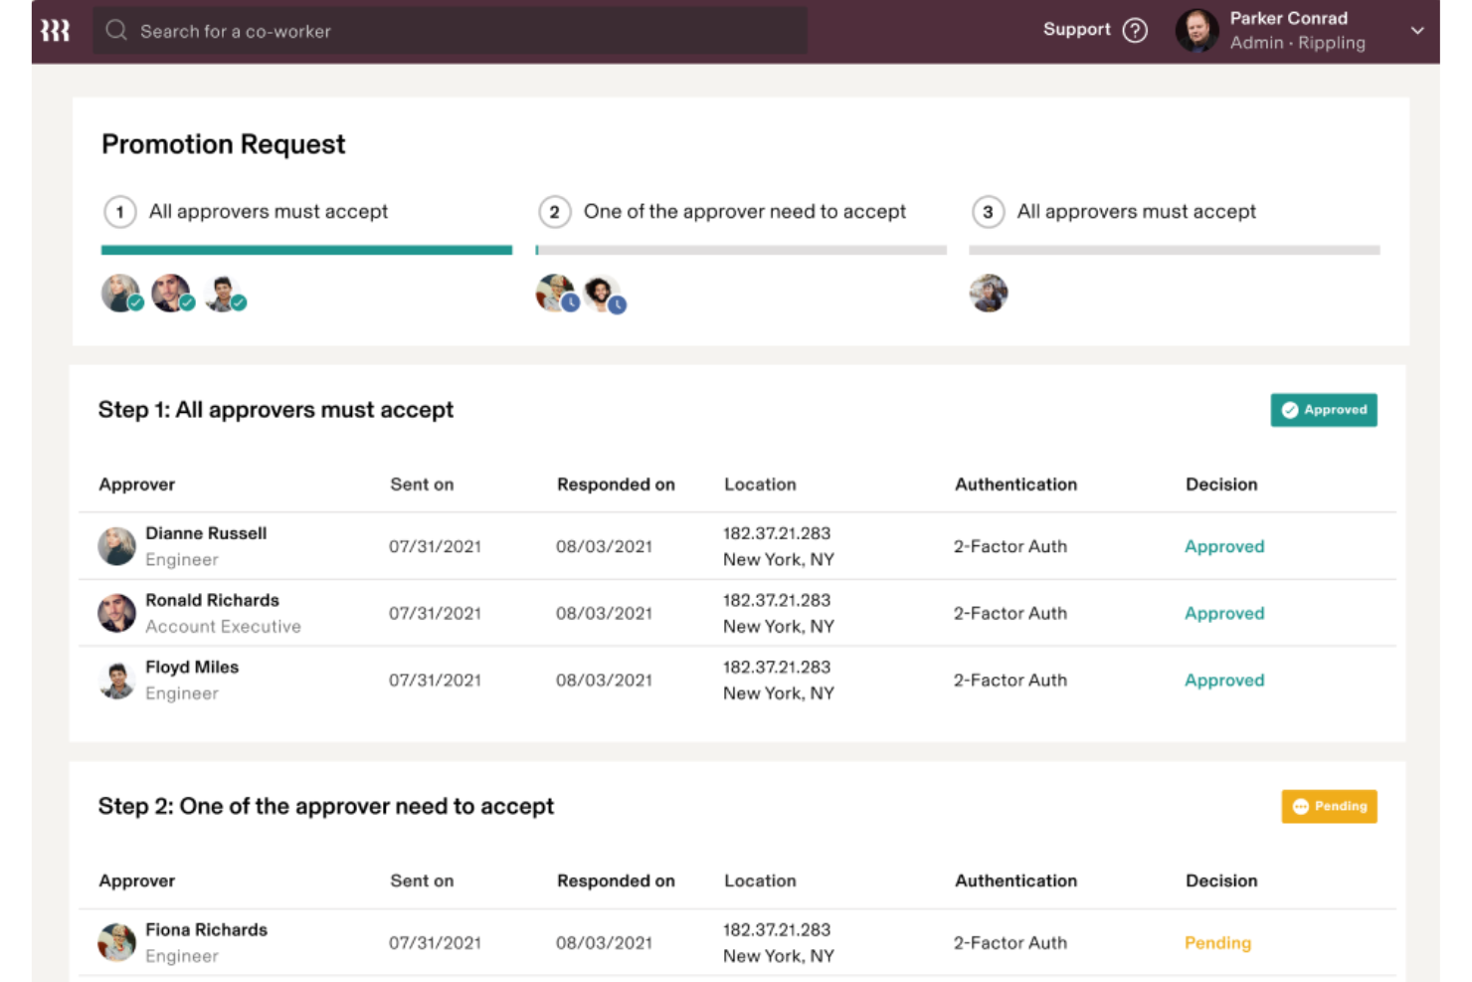Click the Pending status badge for Step 2
The height and width of the screenshot is (982, 1472).
click(x=1329, y=807)
